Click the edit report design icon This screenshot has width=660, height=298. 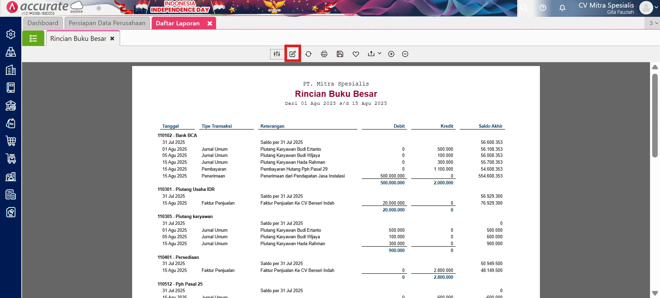(x=292, y=54)
